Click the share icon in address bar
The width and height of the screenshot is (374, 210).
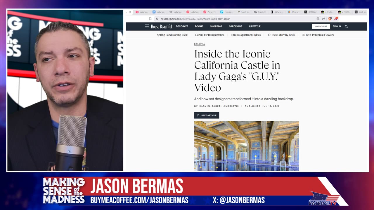tap(323, 19)
